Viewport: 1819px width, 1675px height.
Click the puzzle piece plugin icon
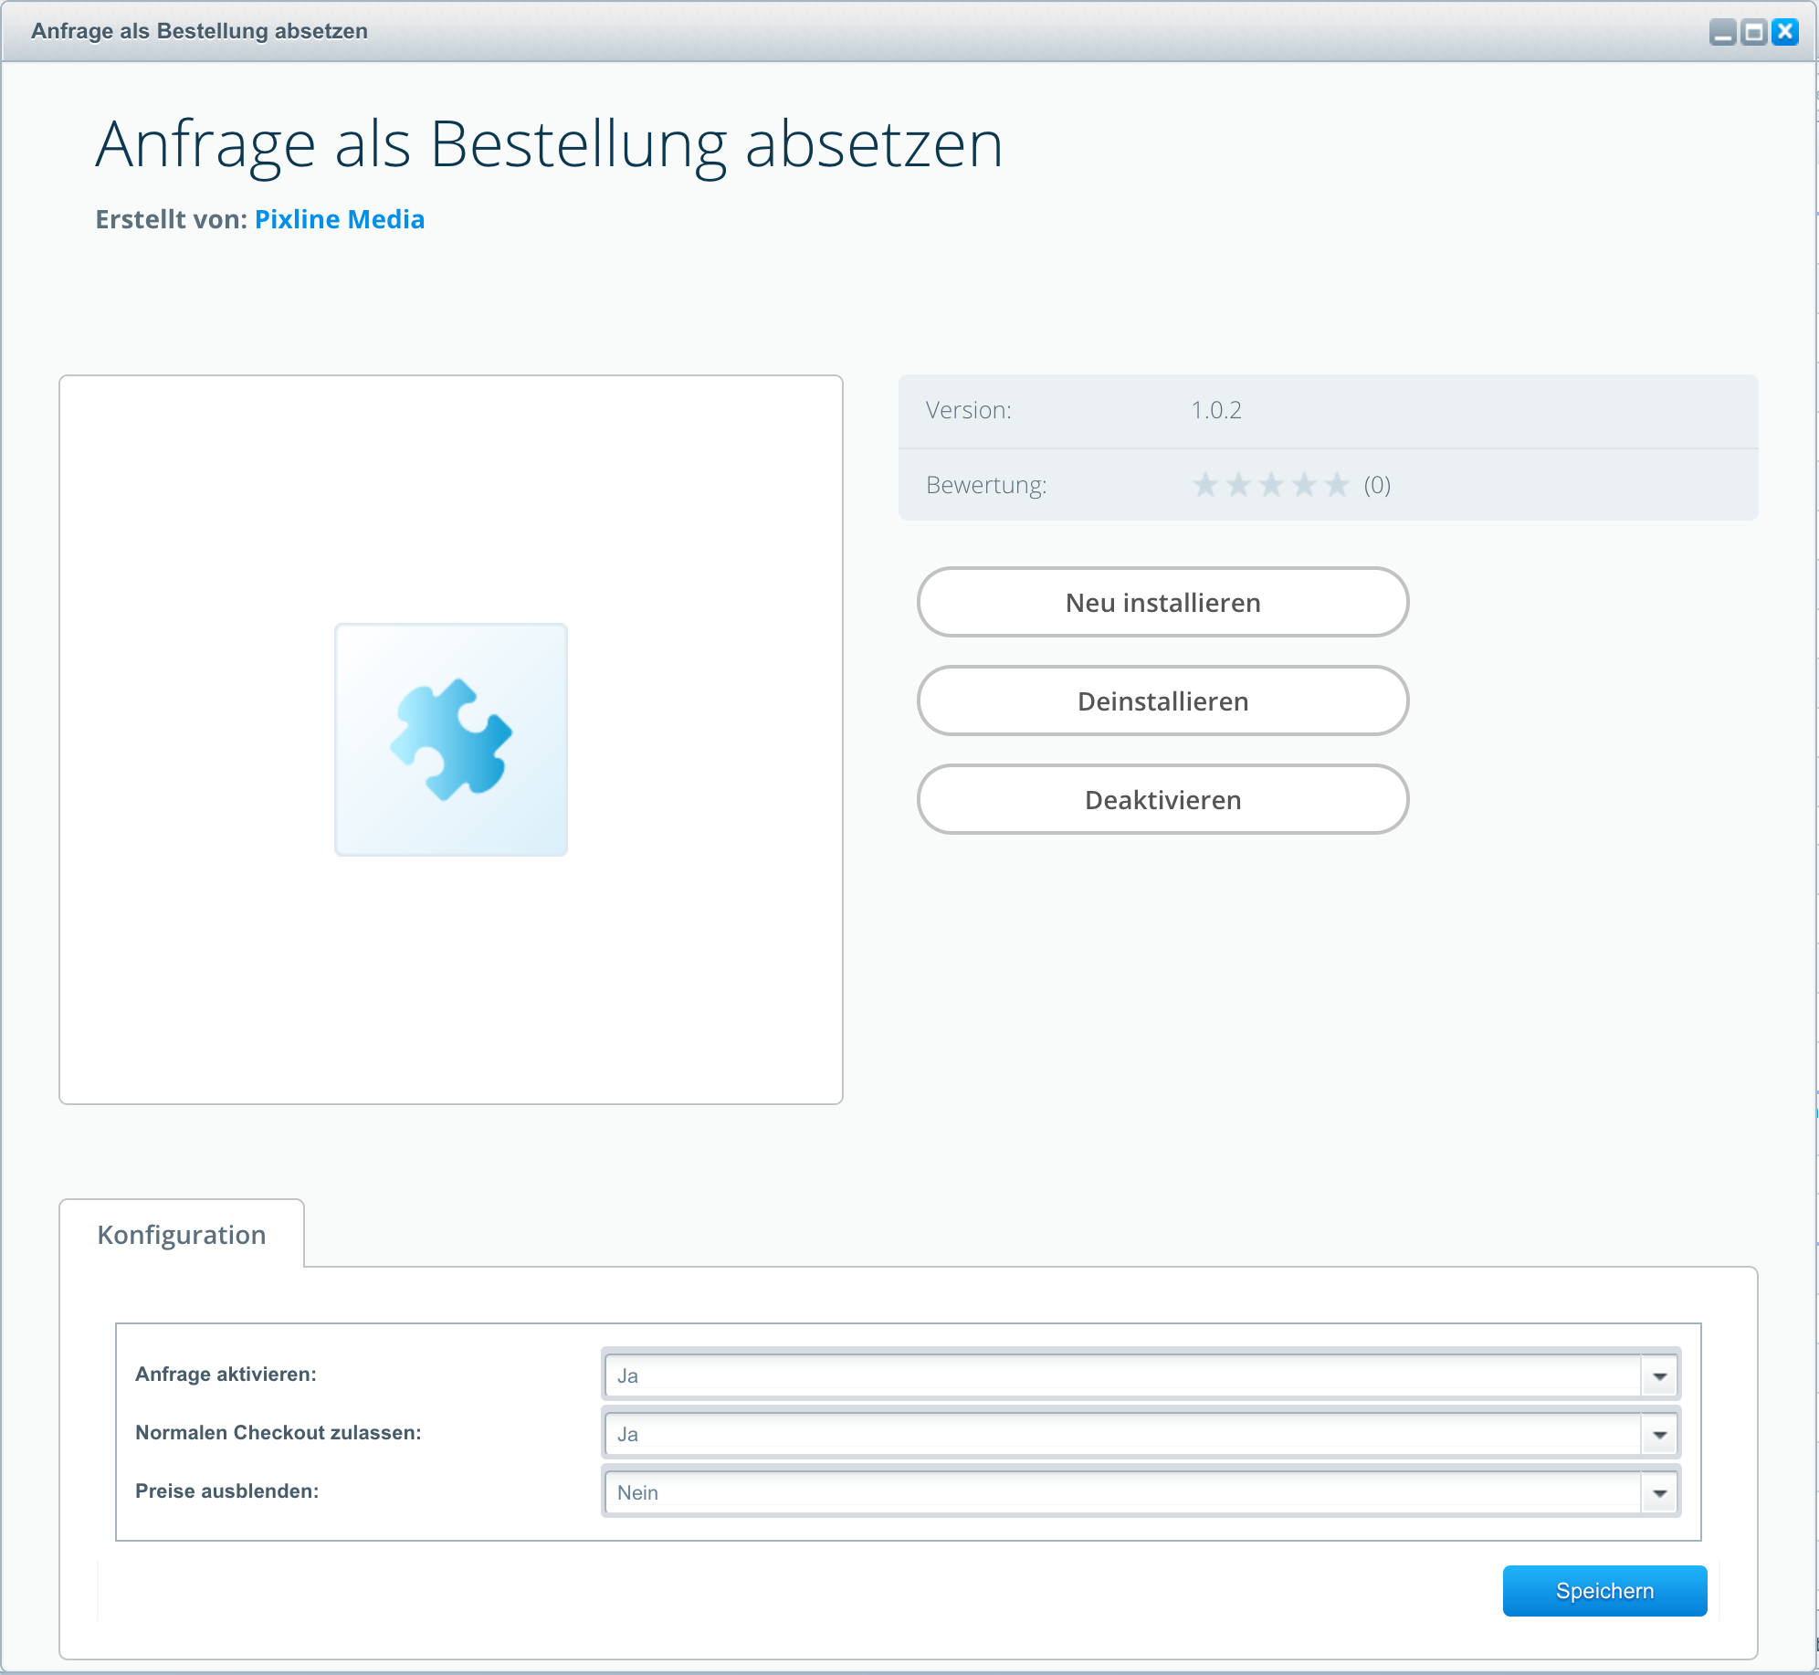(451, 739)
